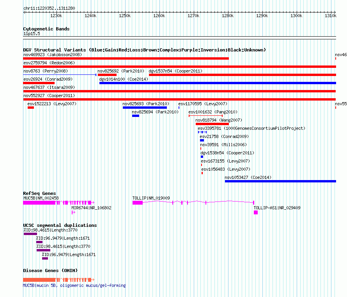This screenshot has height=297, width=347.
Task: Click the nsv8763 (Perry2008) thin blue variant
Action: pyautogui.click(x=60, y=75)
